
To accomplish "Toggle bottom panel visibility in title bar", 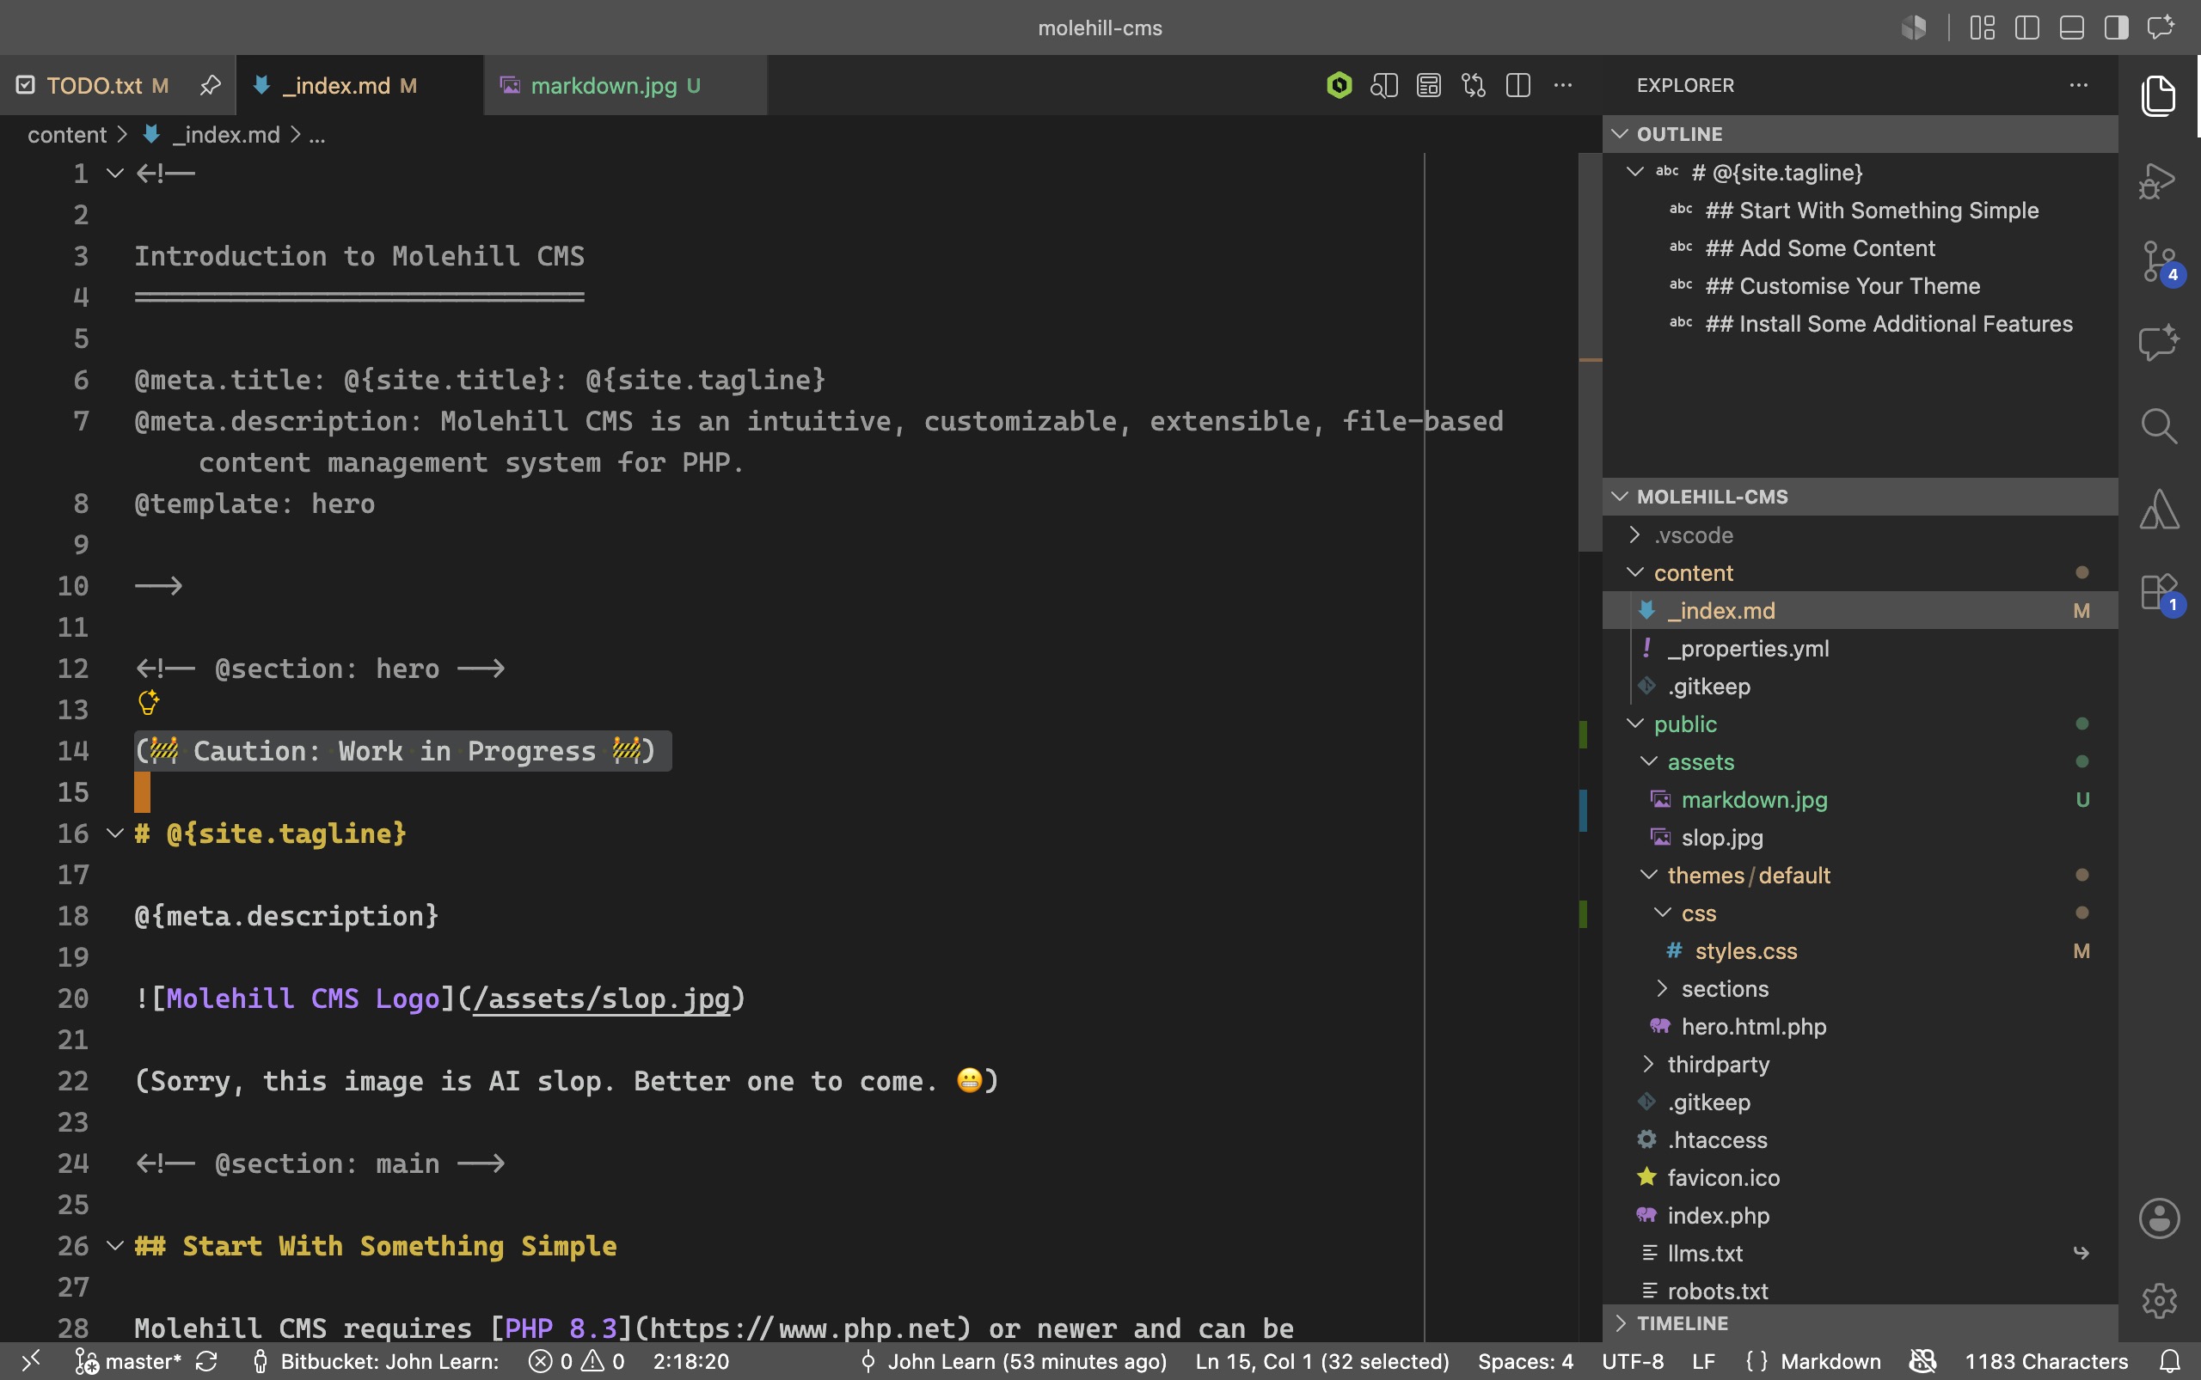I will click(2071, 27).
